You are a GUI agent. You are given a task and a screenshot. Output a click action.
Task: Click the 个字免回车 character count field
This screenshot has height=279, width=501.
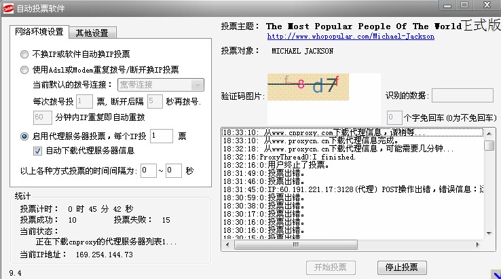394,117
